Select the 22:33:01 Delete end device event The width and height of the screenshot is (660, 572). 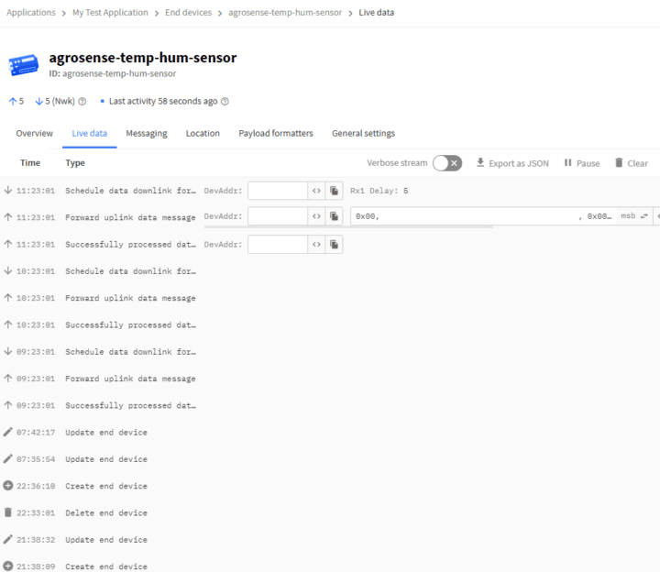pos(105,513)
